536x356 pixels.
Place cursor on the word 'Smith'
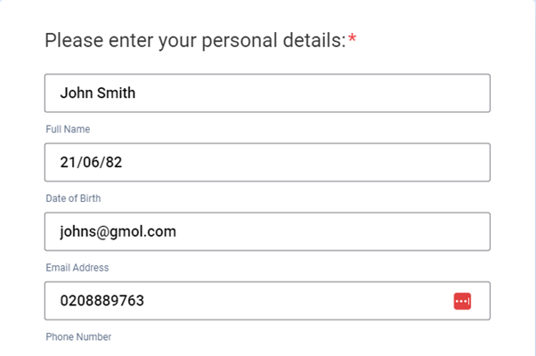tap(117, 93)
